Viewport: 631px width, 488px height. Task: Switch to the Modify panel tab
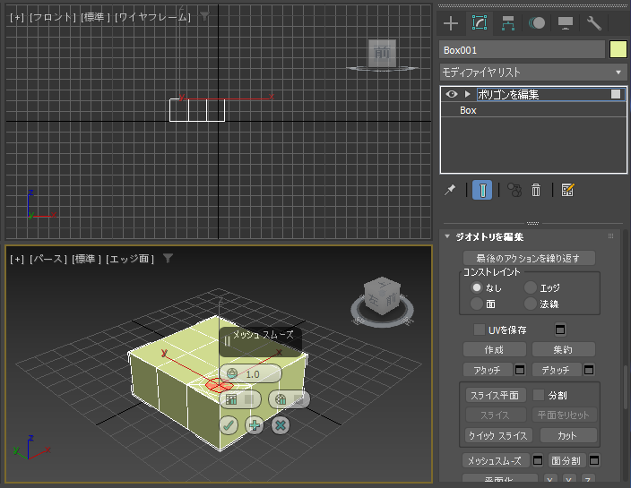pyautogui.click(x=479, y=23)
